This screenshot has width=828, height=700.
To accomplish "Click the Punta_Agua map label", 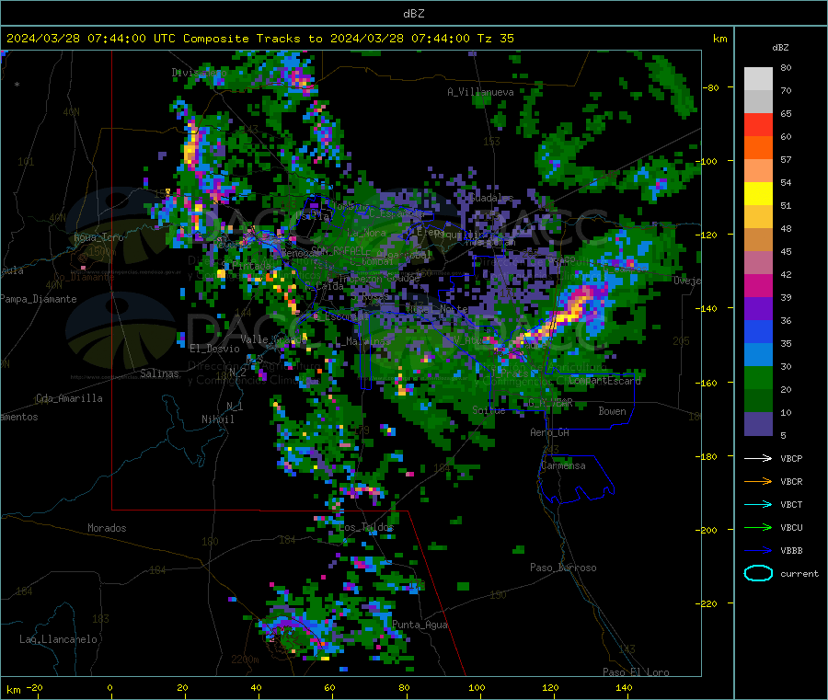I will click(420, 625).
